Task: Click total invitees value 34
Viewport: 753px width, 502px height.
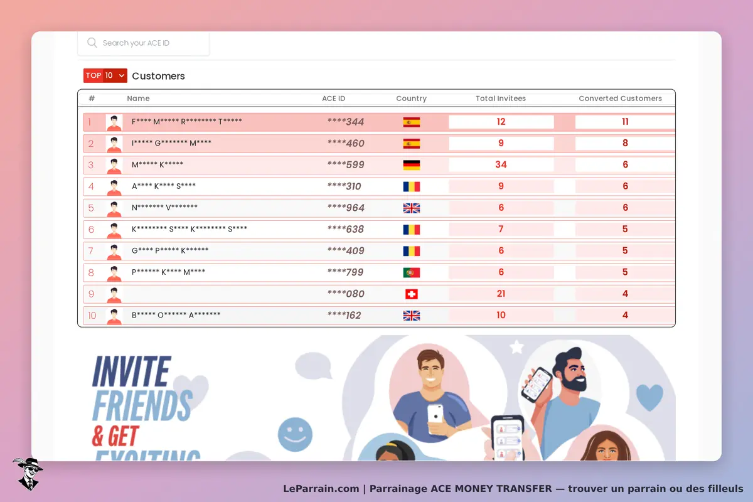Action: (501, 164)
